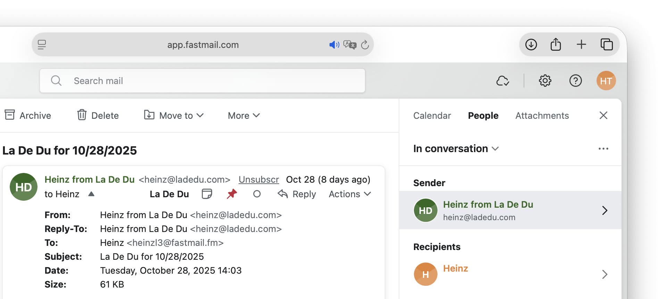Click the Heinz recipient name
The image size is (666, 299).
tap(456, 268)
